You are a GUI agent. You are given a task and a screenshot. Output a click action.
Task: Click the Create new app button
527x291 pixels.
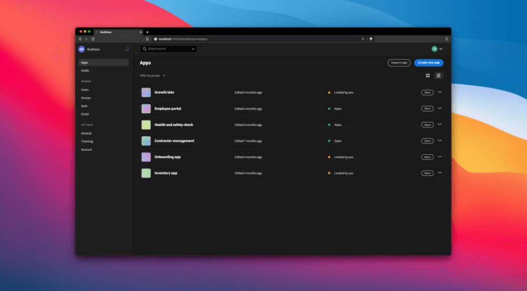428,63
